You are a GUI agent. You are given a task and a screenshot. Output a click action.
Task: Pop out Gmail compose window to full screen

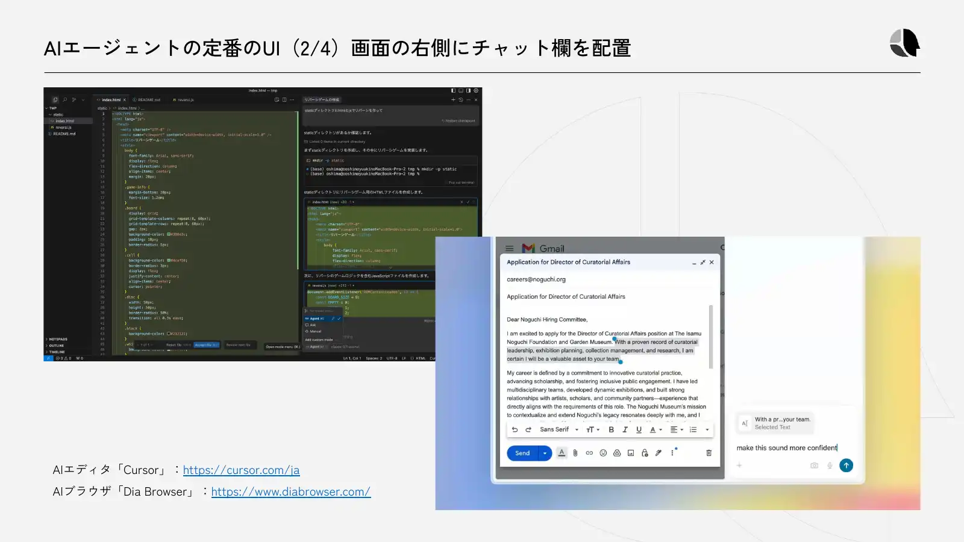pyautogui.click(x=703, y=263)
